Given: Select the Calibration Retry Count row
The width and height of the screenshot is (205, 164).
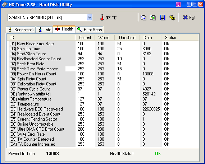Looking at the screenshot, I should pyautogui.click(x=103, y=84).
